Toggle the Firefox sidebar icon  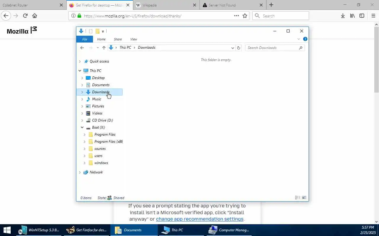click(362, 16)
